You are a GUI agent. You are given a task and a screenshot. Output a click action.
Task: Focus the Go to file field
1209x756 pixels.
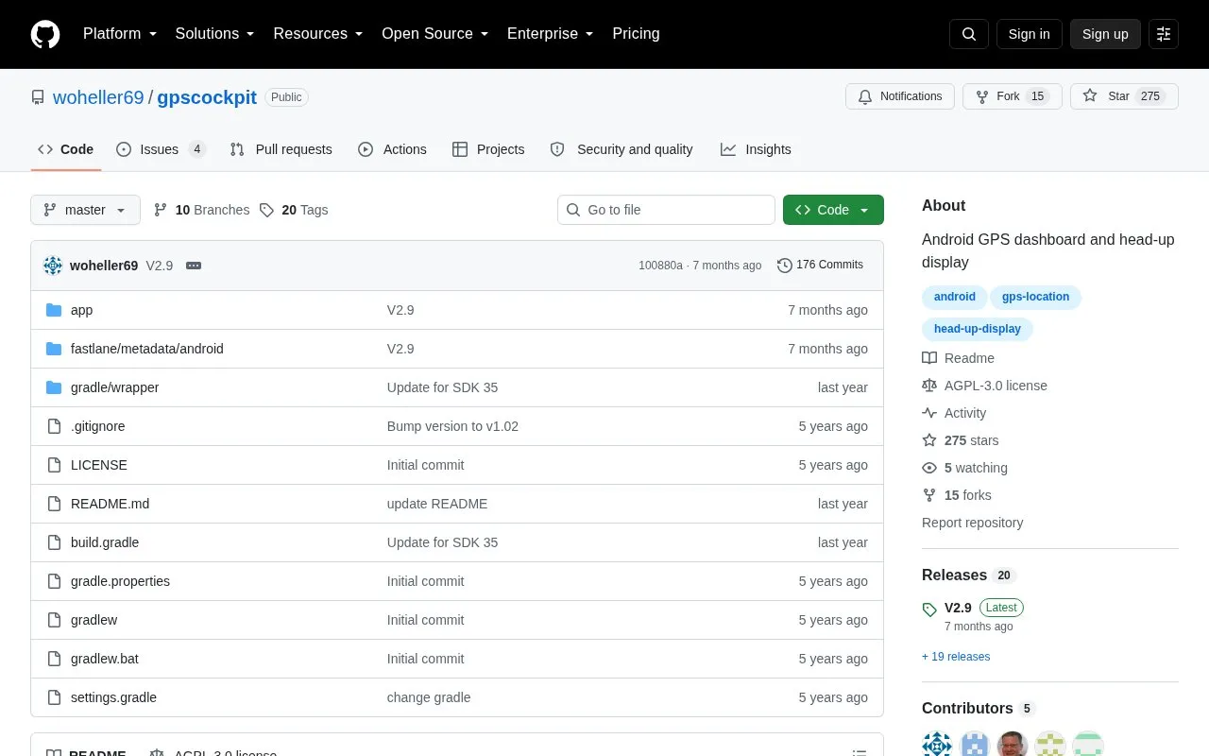666,210
